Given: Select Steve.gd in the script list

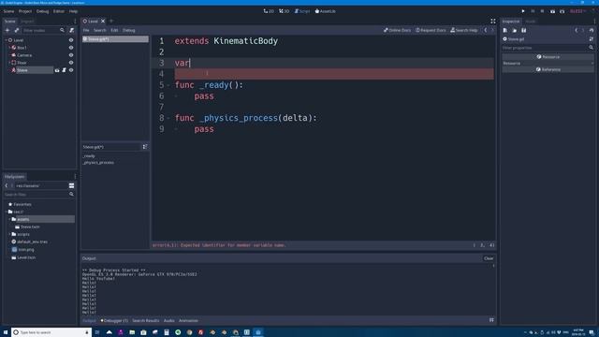Looking at the screenshot, I should (115, 39).
